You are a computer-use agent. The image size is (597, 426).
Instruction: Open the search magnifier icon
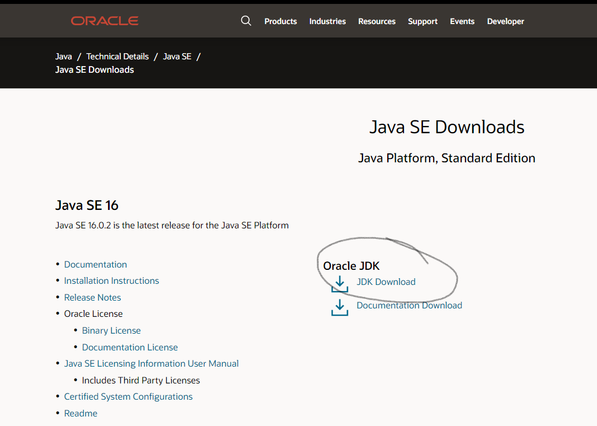pos(246,21)
